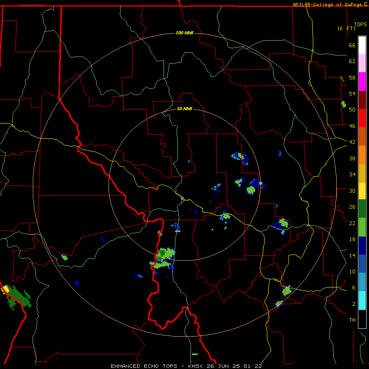Click the legend value "30"

coord(352,191)
